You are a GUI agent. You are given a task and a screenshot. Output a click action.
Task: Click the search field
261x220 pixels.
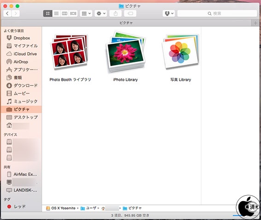[217, 13]
